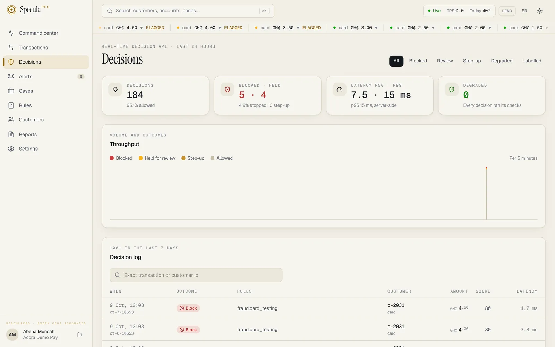Click the spike bar in Throughput chart
This screenshot has height=347, width=555.
[486, 193]
